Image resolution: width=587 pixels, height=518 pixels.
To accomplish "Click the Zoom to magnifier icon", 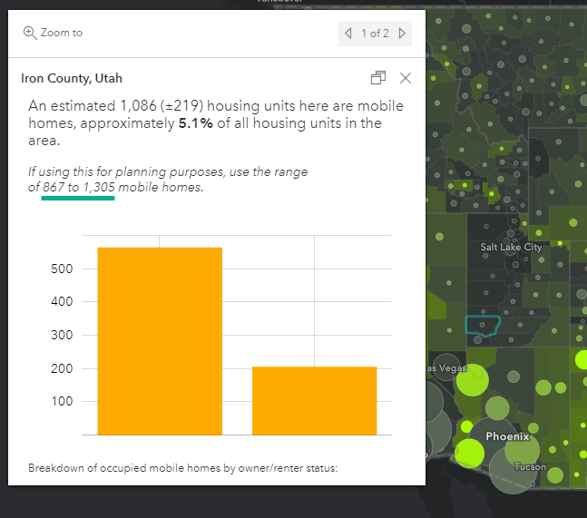I will (x=29, y=33).
